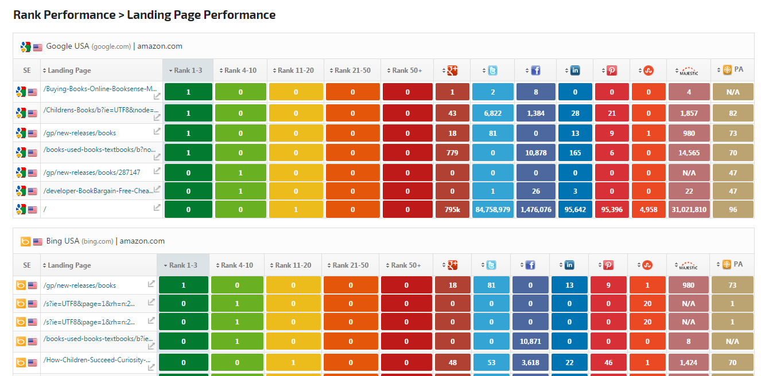Viewport: 761px width, 376px height.
Task: Sort Google table by Twitter icon column
Action: click(492, 70)
